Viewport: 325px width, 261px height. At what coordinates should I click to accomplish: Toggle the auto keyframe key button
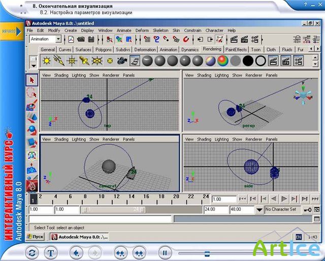point(307,210)
